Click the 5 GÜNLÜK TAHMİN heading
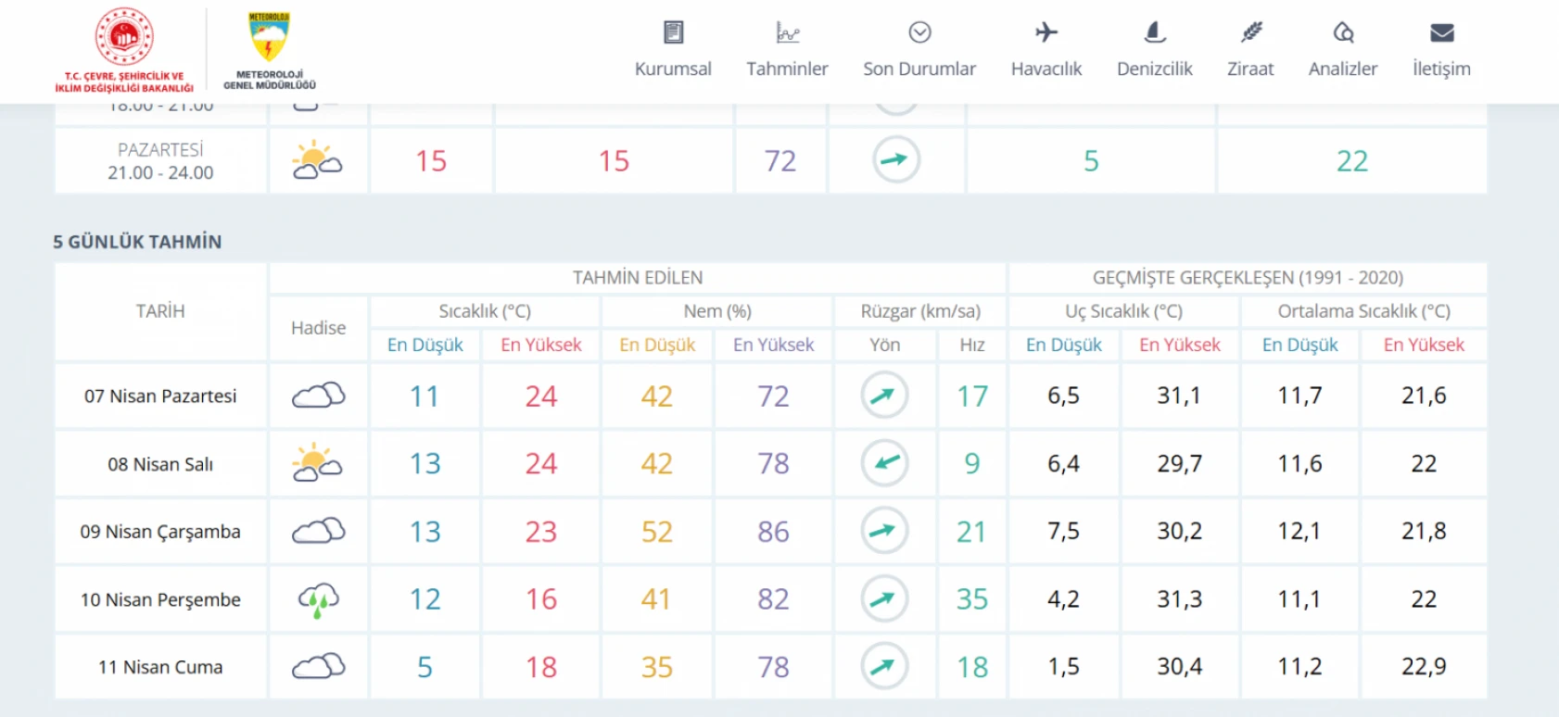This screenshot has width=1559, height=717. coord(137,242)
